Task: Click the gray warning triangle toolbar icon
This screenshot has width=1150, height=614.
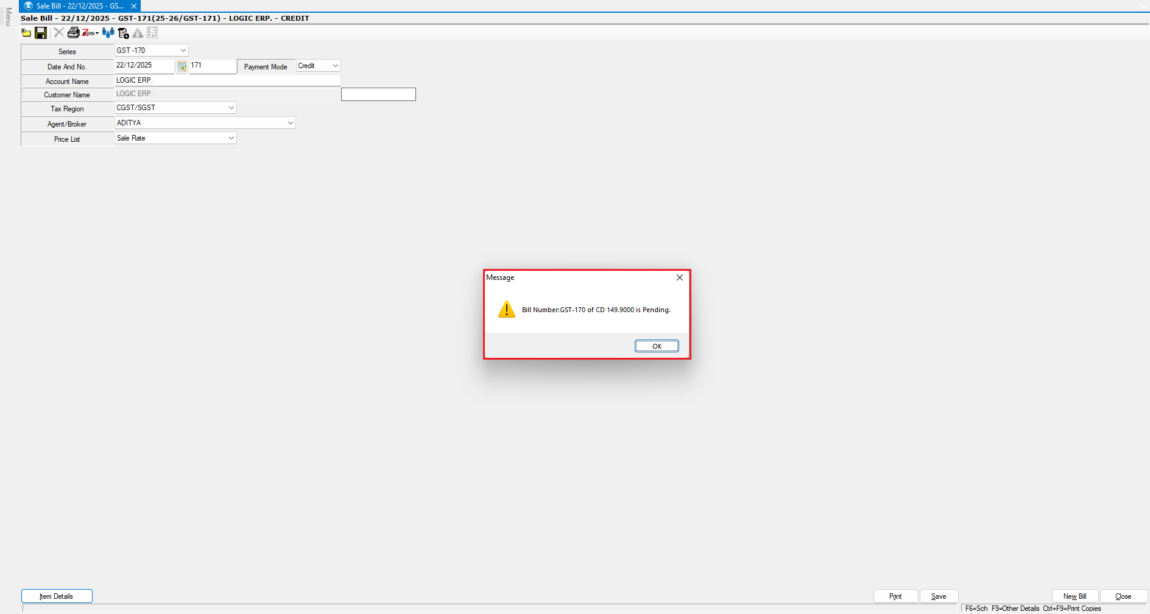Action: (x=138, y=33)
